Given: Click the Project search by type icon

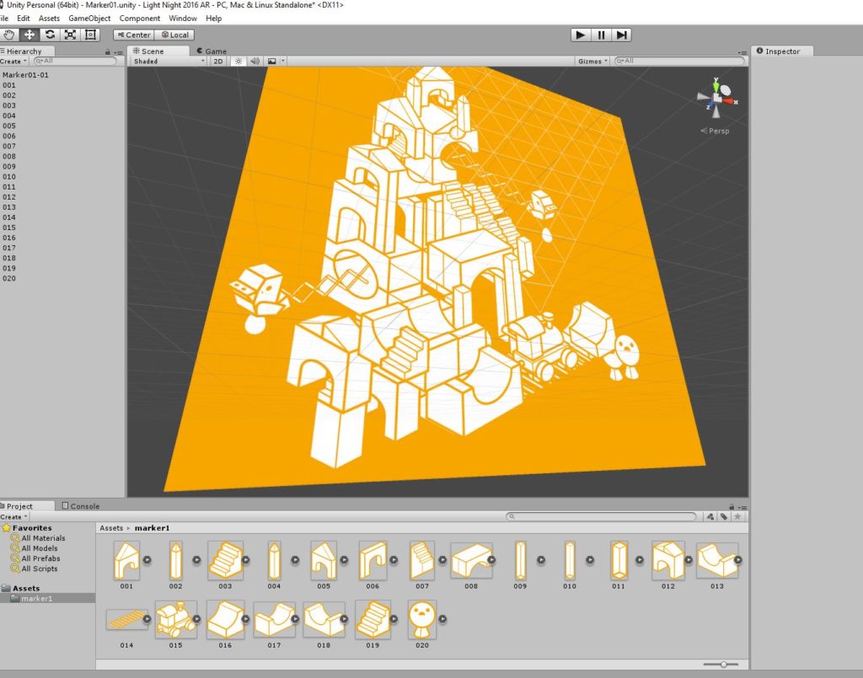Looking at the screenshot, I should (x=710, y=517).
